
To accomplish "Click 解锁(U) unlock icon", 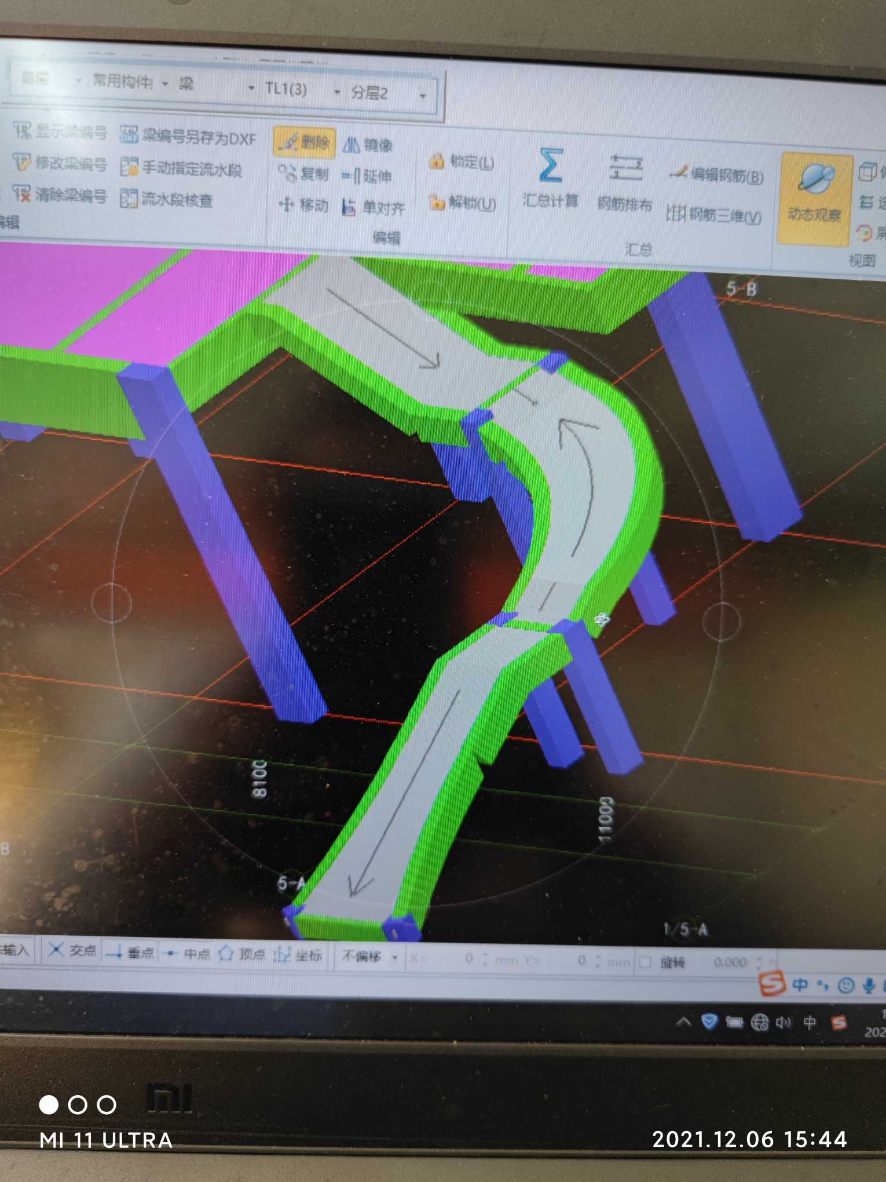I will tap(437, 202).
